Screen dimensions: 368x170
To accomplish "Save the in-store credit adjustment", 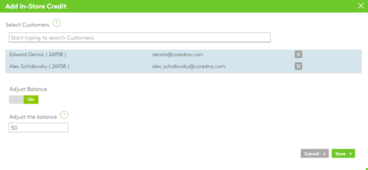I will pyautogui.click(x=343, y=154).
